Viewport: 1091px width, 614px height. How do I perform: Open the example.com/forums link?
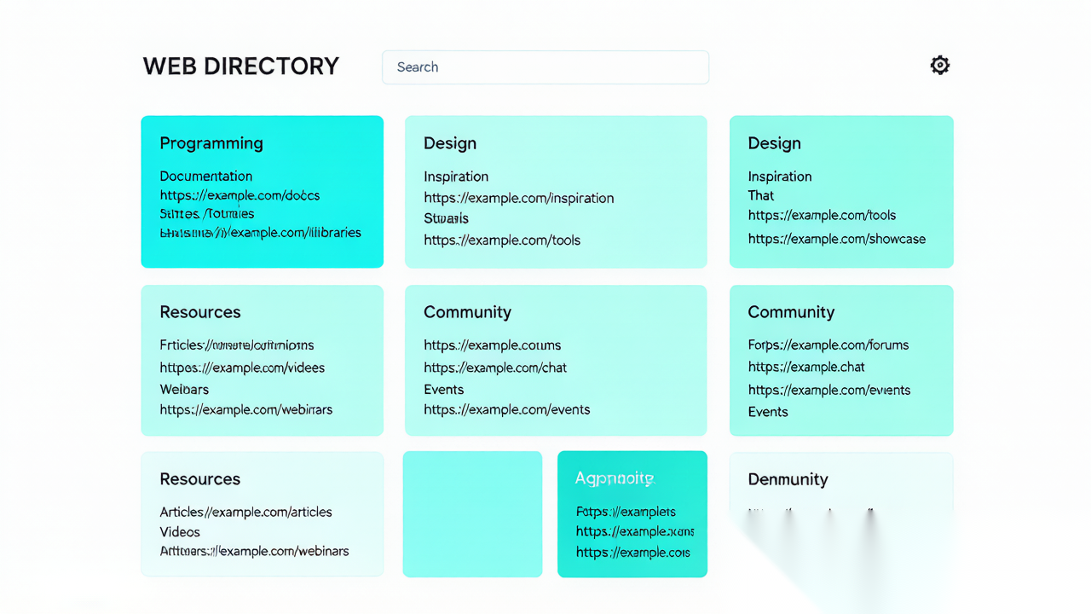tap(828, 345)
